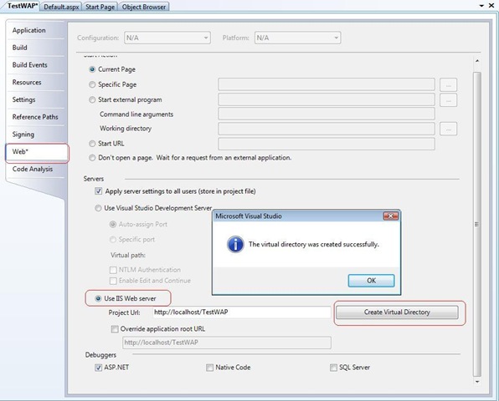
Task: Switch to Reference Paths tab
Action: click(36, 117)
